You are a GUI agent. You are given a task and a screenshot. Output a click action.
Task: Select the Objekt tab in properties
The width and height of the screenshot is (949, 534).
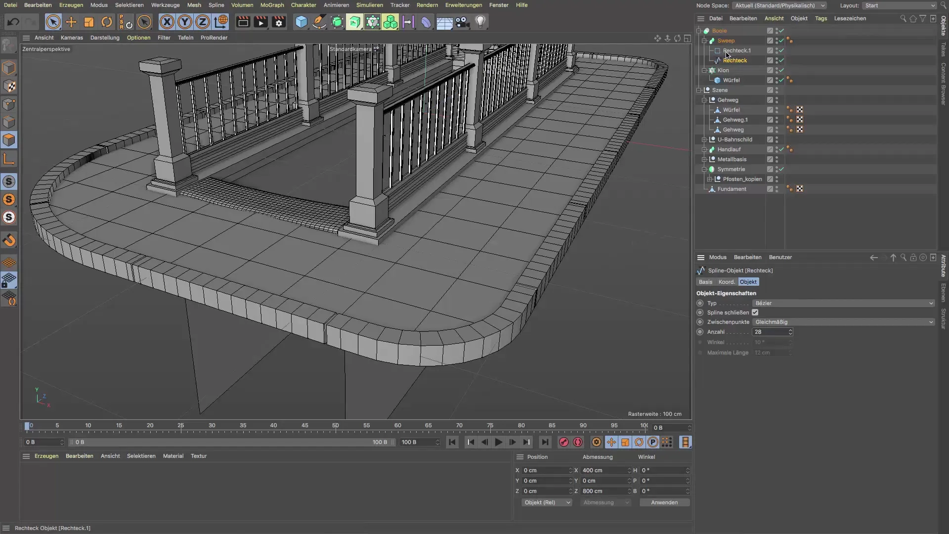(748, 281)
